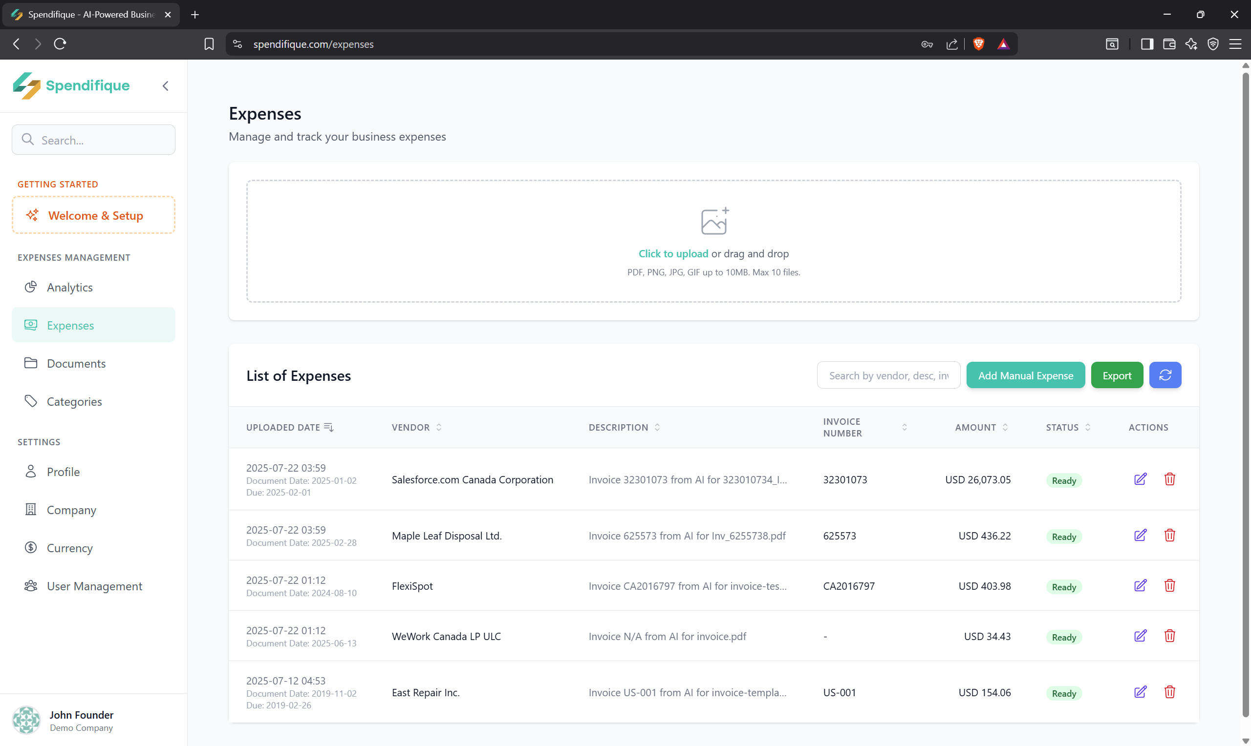1251x746 pixels.
Task: Open Currency settings
Action: pos(69,547)
